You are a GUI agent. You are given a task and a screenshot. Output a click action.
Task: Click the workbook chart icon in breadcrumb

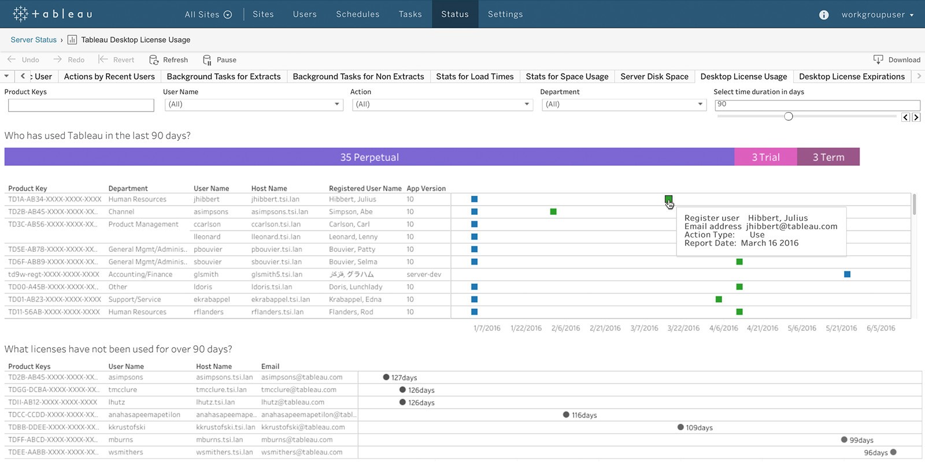(x=72, y=40)
